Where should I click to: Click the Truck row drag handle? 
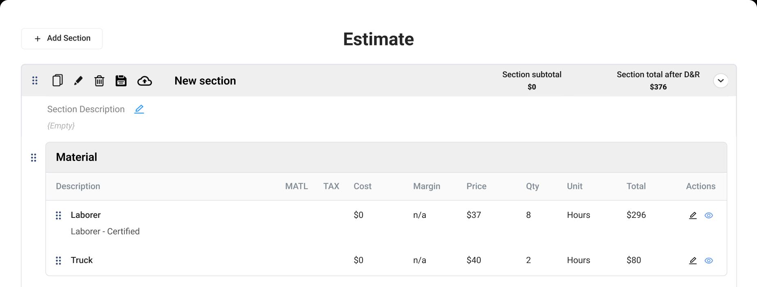[x=58, y=261]
